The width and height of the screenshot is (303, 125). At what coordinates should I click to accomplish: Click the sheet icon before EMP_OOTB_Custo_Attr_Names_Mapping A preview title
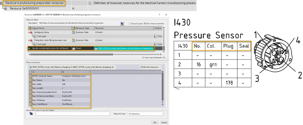point(30,67)
